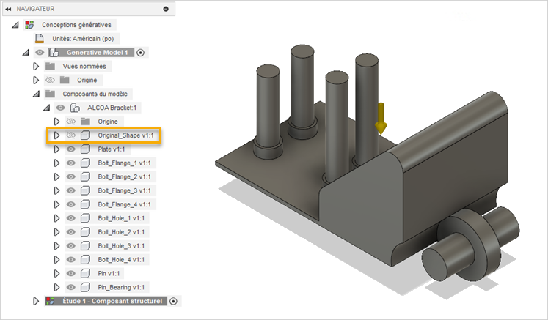548x320 pixels.
Task: Select the Pin_Bearing v1:1 label
Action: point(121,287)
